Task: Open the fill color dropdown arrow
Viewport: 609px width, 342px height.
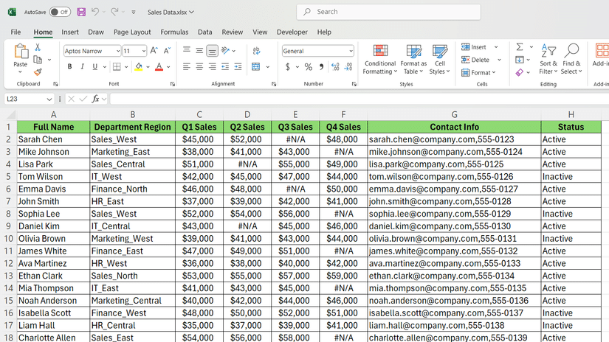Action: click(x=148, y=67)
